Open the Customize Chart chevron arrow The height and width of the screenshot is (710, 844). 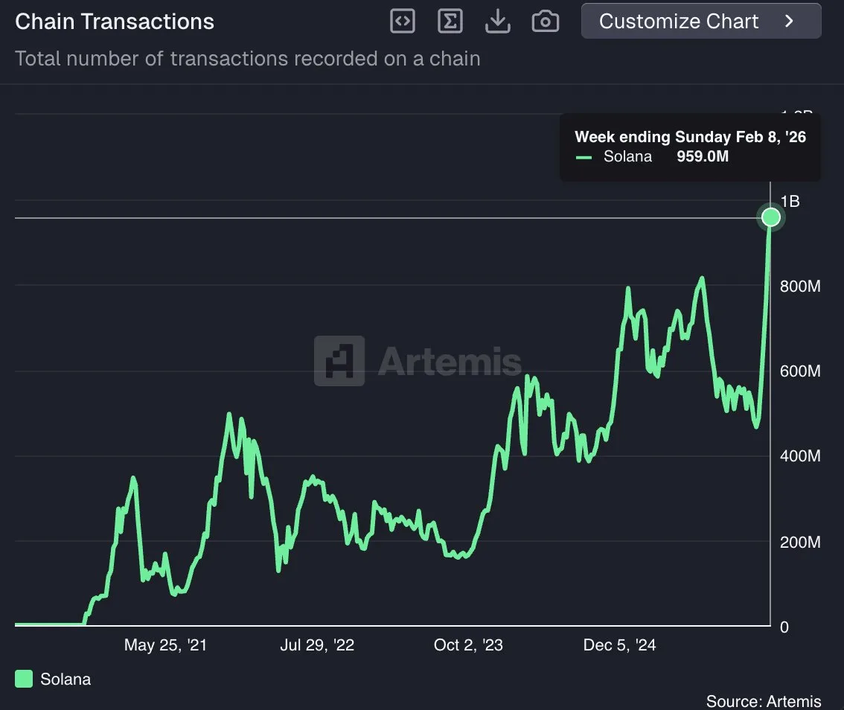[x=788, y=21]
